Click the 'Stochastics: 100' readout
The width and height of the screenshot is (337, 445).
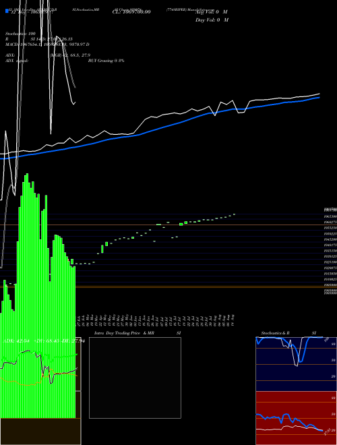point(19,34)
